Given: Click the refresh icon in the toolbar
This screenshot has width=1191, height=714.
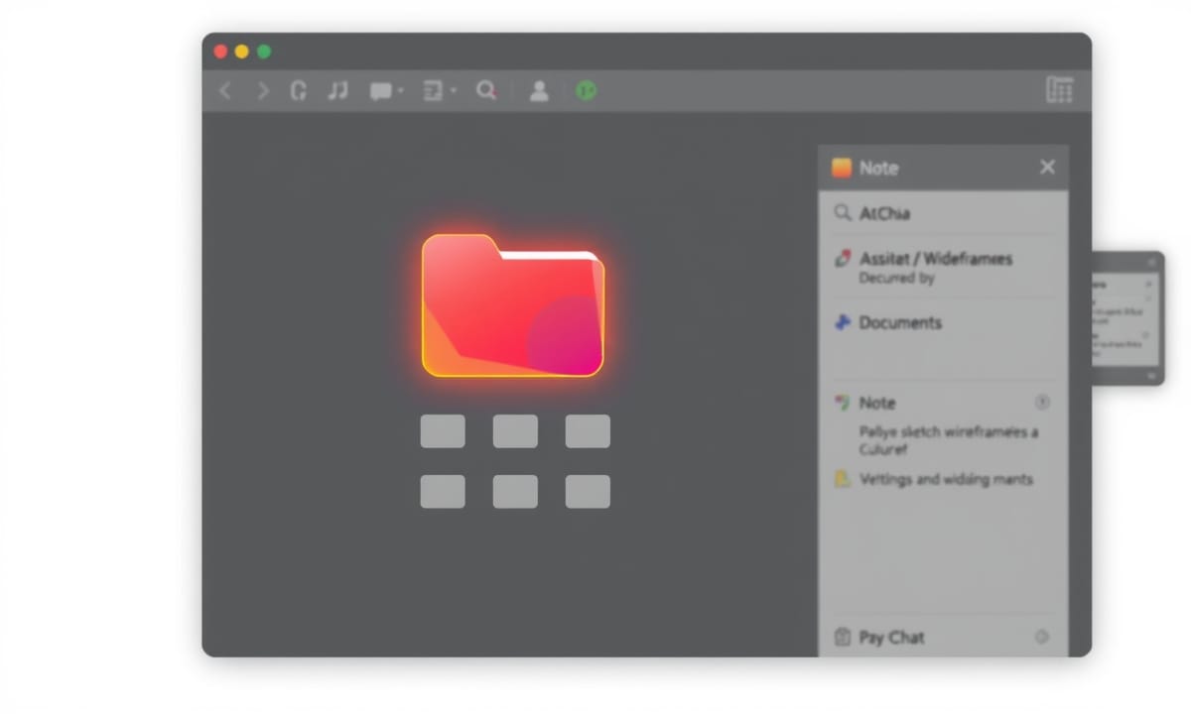Looking at the screenshot, I should (298, 91).
